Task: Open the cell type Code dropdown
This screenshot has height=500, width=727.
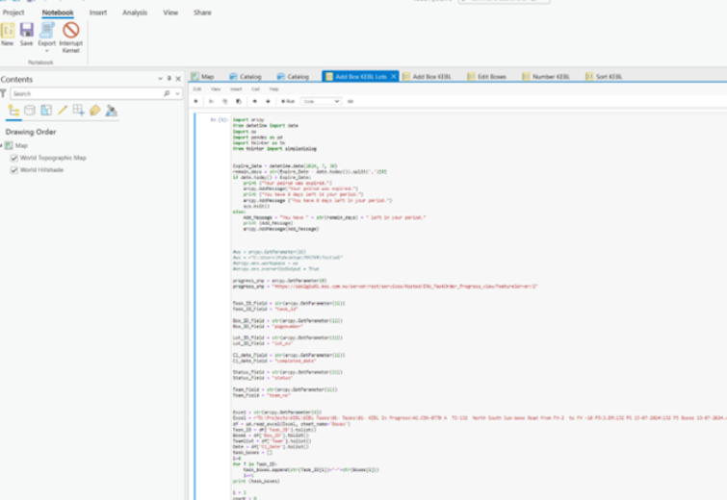Action: click(321, 100)
